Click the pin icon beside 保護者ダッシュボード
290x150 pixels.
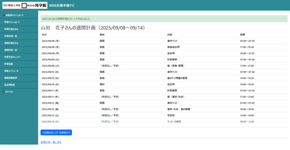[3, 15]
